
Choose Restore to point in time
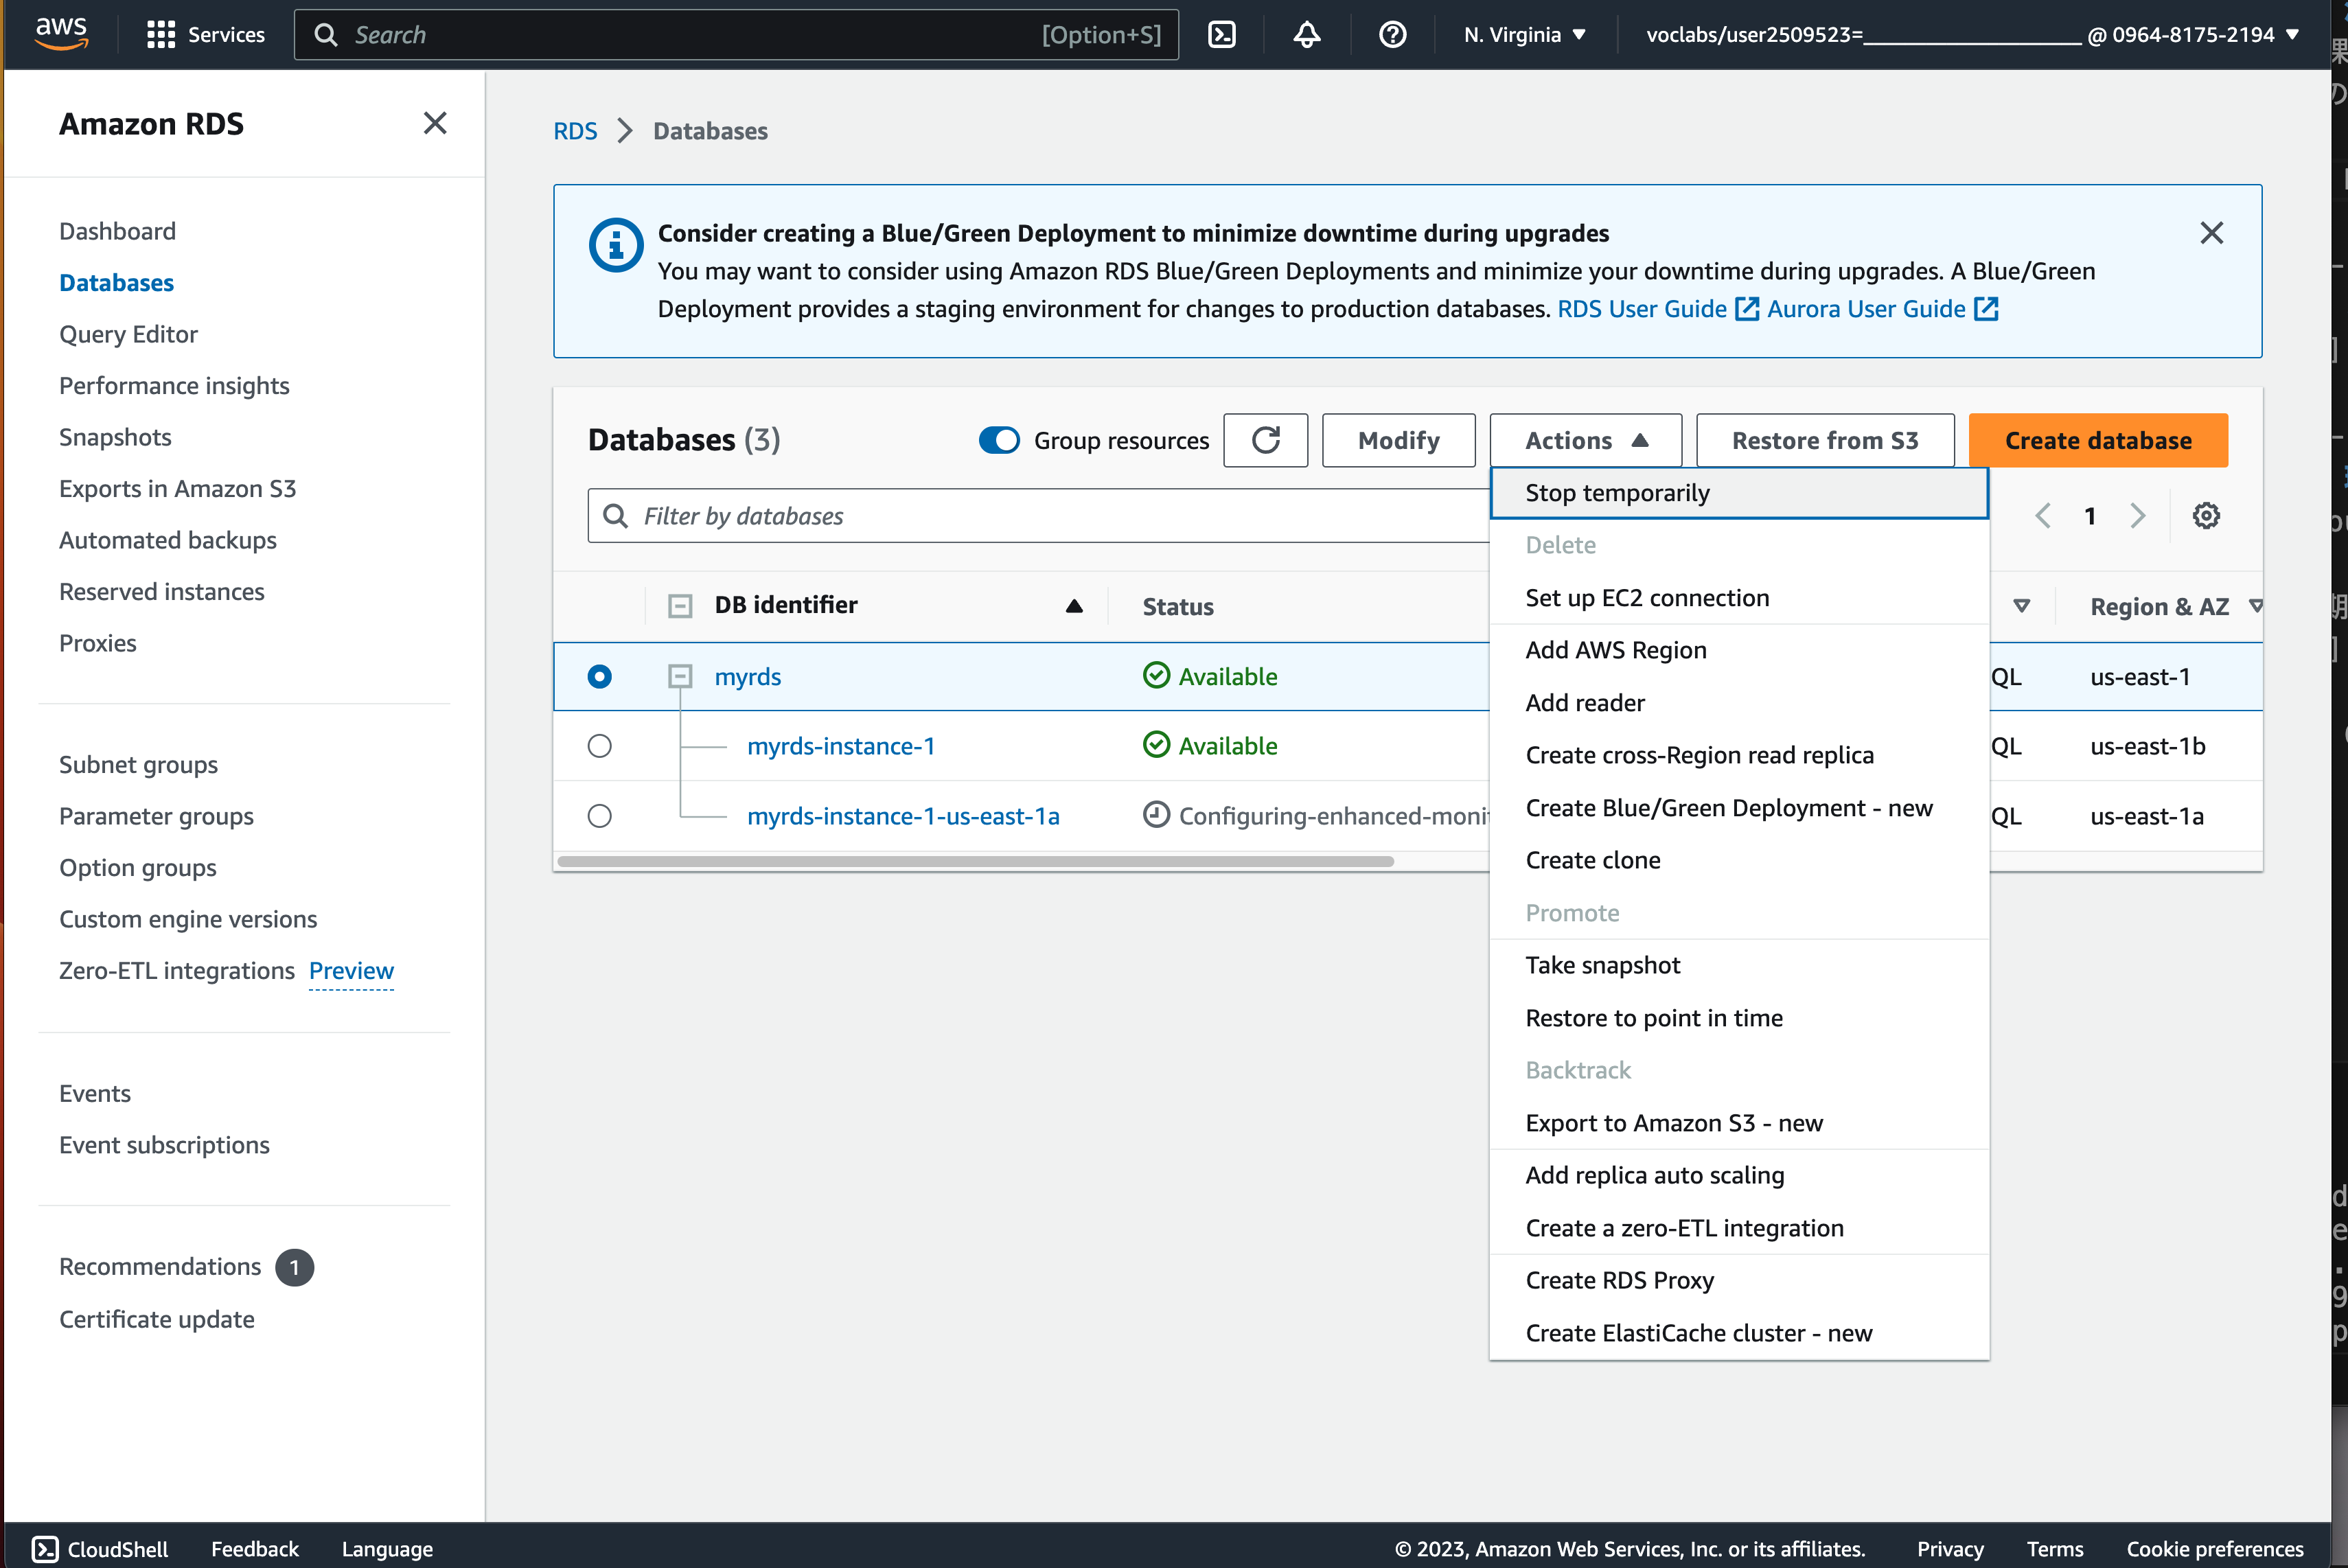[1739, 1018]
